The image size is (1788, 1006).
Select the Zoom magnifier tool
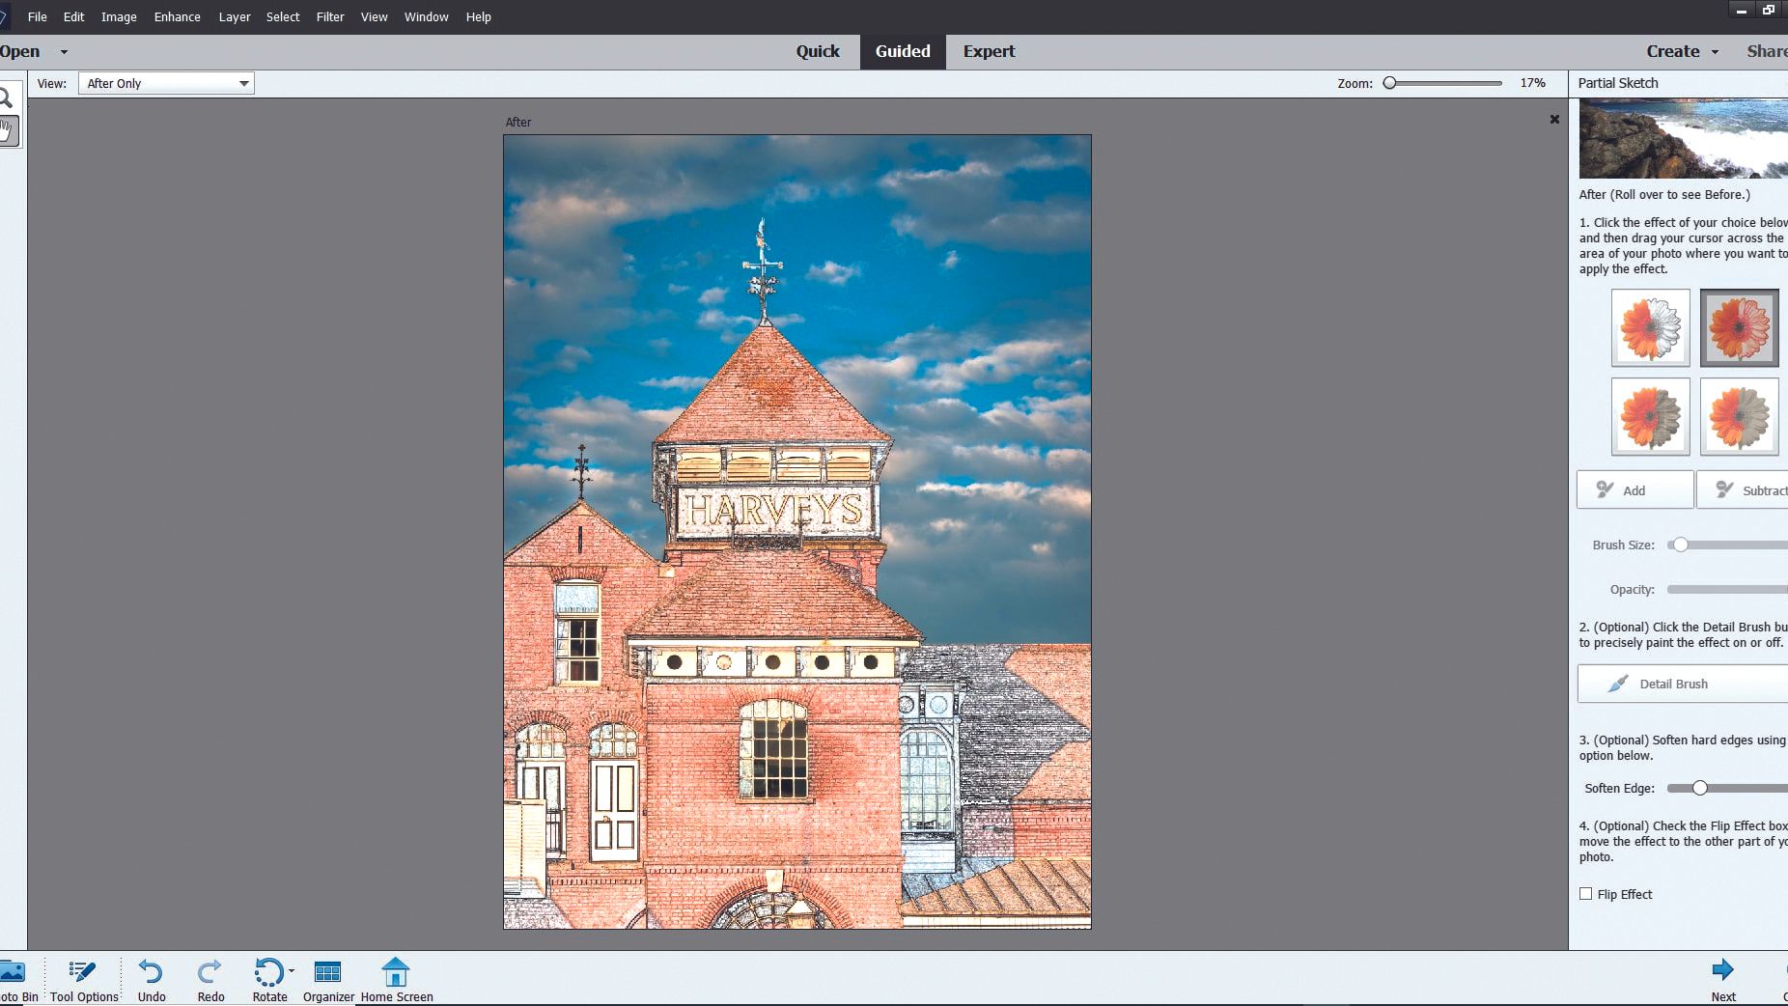(6, 98)
